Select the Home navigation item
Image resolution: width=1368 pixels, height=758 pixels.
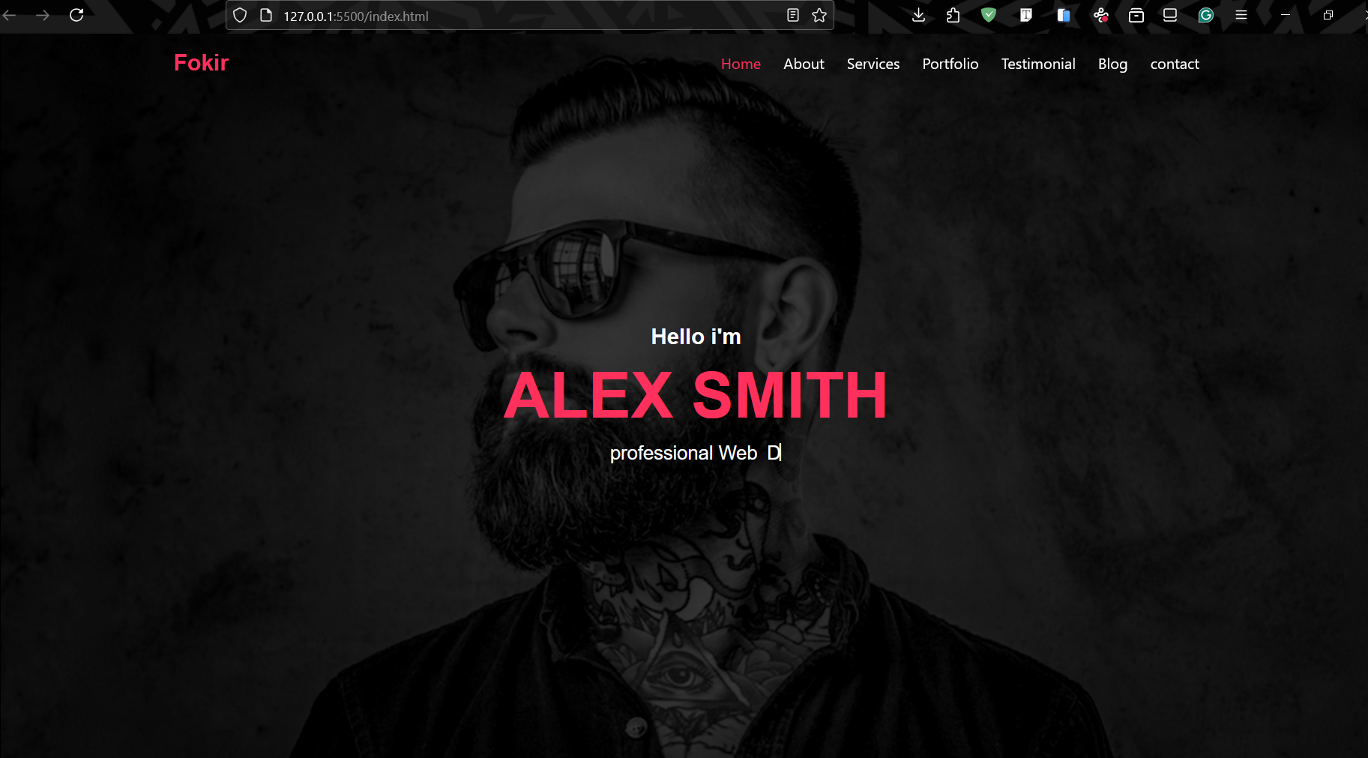[x=741, y=64]
